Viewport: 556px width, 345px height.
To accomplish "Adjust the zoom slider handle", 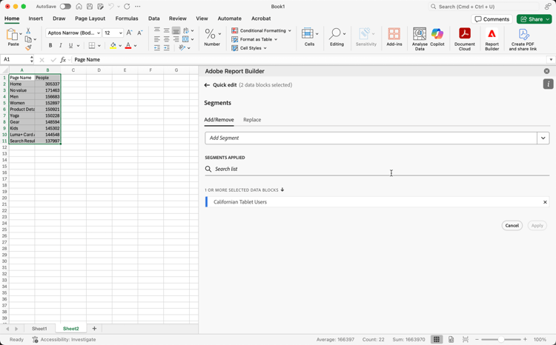I will 500,339.
